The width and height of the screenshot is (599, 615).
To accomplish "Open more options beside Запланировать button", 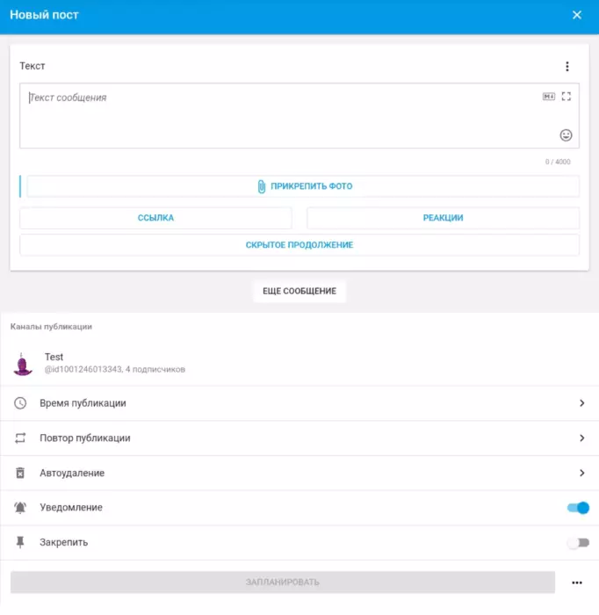I will pyautogui.click(x=577, y=582).
